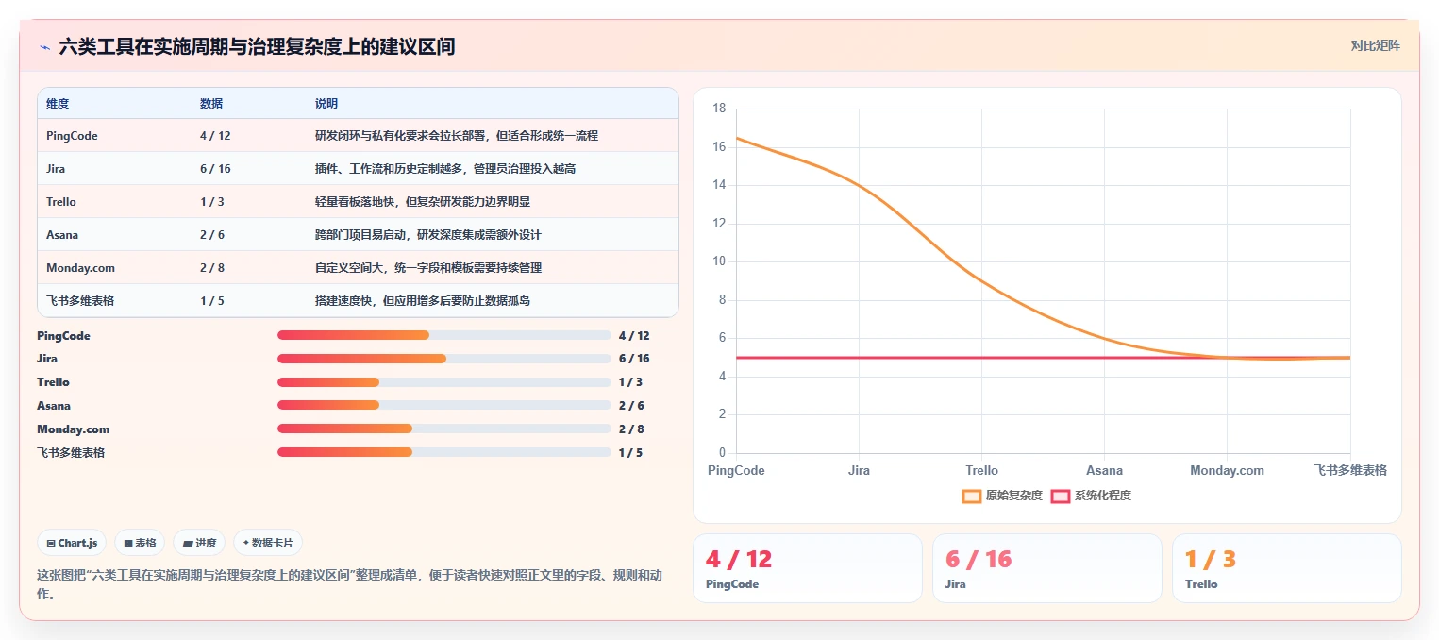Screen dimensions: 1439x640
Task: Click the 研发闭环与私有化 description text
Action: [457, 136]
